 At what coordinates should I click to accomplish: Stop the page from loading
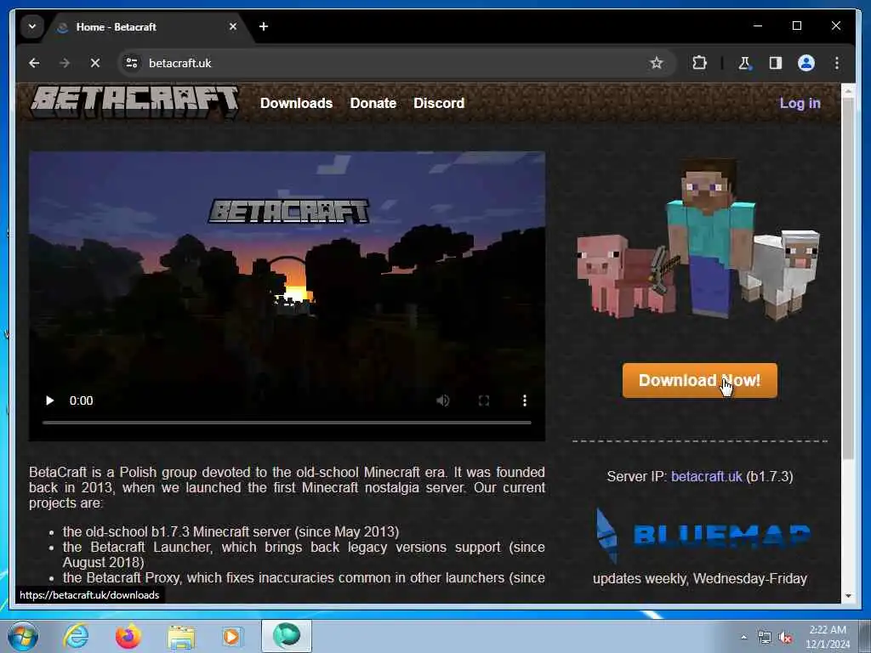[95, 63]
